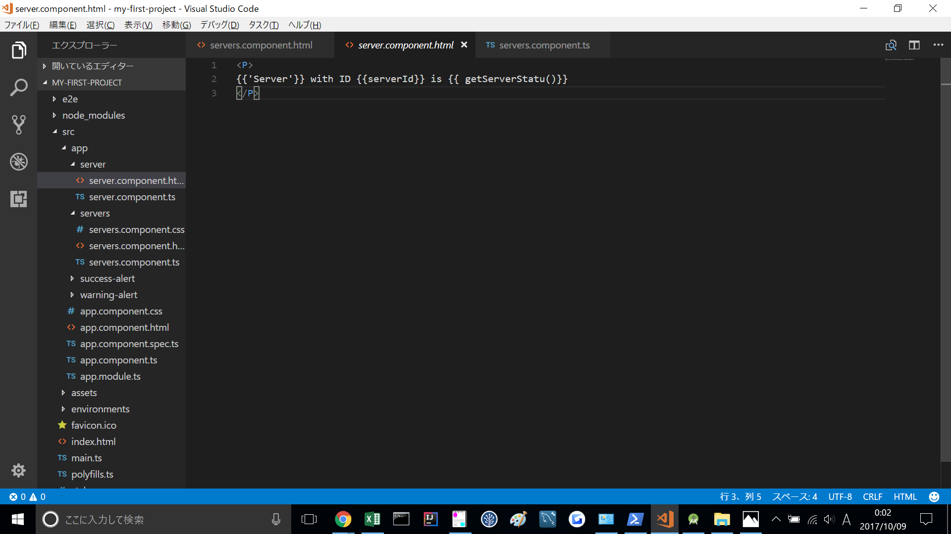This screenshot has height=534, width=951.
Task: Close the server.component.html tab
Action: click(464, 44)
